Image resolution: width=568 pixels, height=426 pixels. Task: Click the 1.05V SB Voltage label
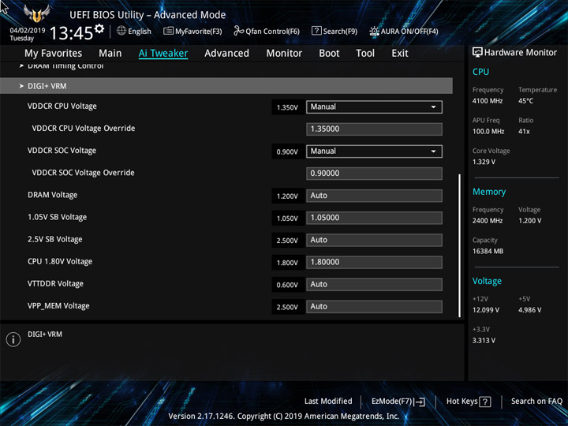click(58, 218)
